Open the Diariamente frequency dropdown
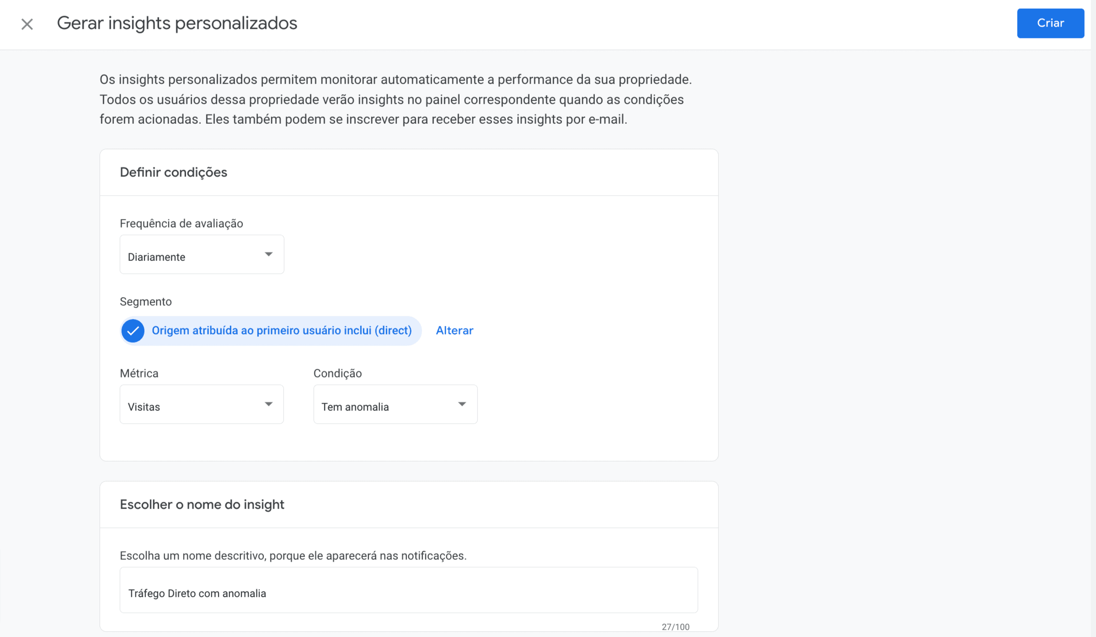The image size is (1096, 637). (202, 255)
